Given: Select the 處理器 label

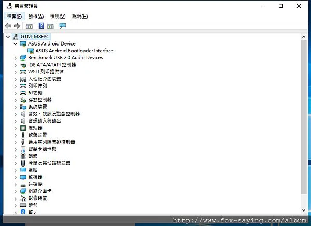Looking at the screenshot, I should 35,128.
